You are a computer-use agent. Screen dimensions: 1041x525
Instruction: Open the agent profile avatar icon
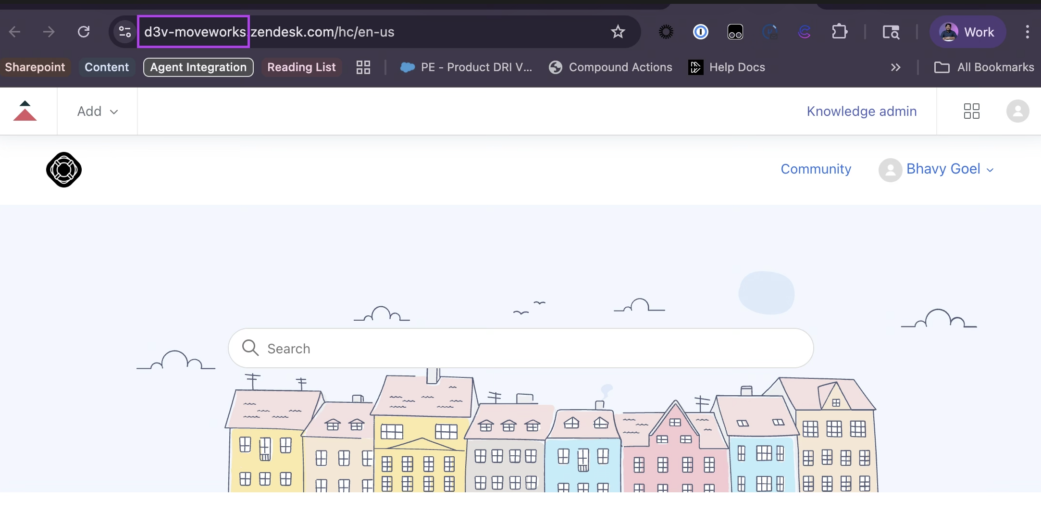[1017, 111]
